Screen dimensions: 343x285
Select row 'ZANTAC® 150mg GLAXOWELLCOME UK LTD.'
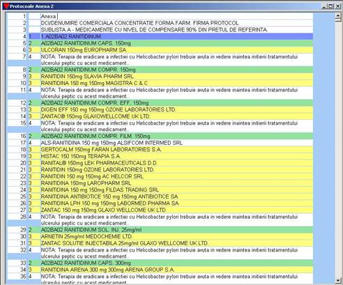(176, 116)
